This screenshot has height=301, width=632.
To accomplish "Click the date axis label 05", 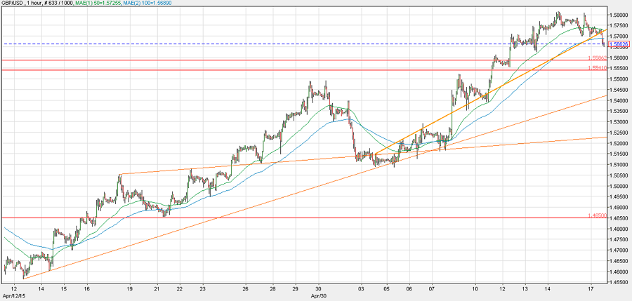I will click(386, 289).
